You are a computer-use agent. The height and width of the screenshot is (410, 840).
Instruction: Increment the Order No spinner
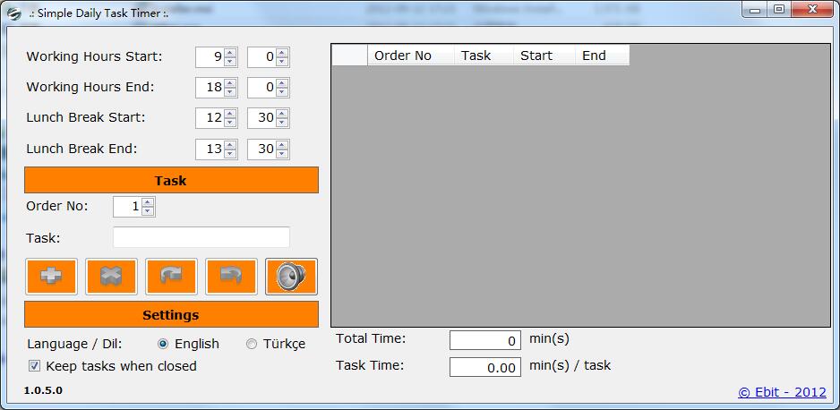click(148, 202)
